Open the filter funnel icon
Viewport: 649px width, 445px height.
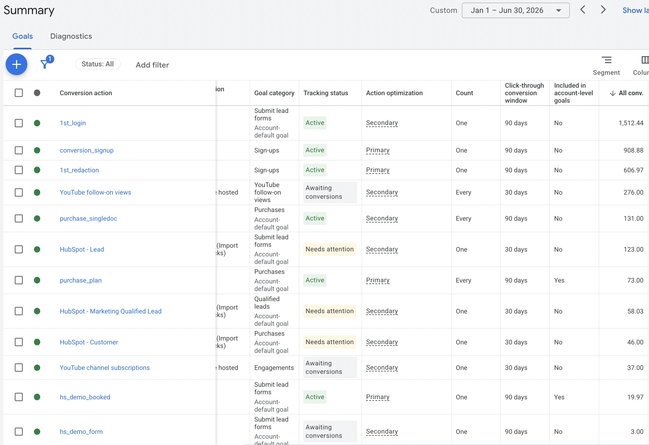click(45, 64)
